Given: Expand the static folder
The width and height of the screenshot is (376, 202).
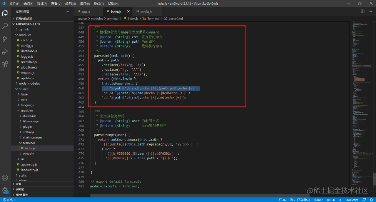Looking at the screenshot, I should pos(23,175).
